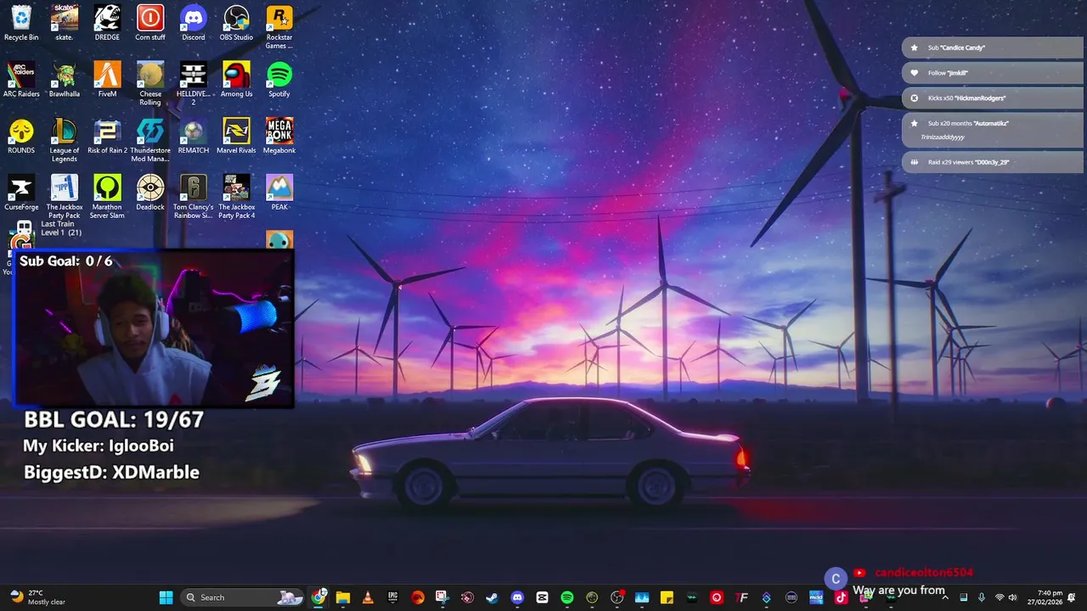The width and height of the screenshot is (1087, 611).
Task: Open Rockstar Games Launcher desktop icon
Action: (x=279, y=27)
